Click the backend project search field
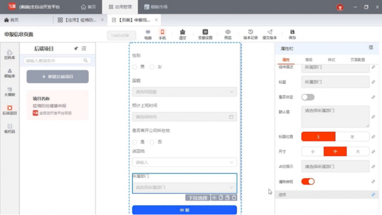This screenshot has width=382, height=215. (x=54, y=61)
